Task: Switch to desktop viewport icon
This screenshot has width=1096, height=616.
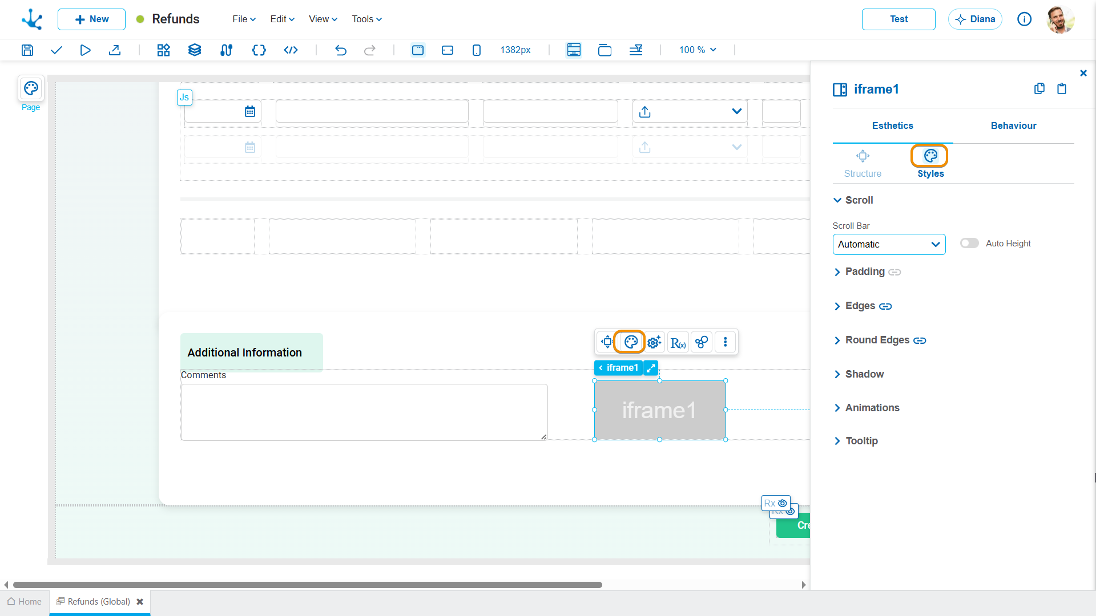Action: point(418,50)
